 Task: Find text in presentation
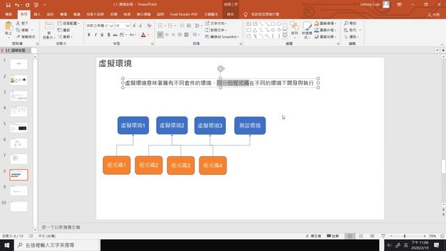coord(351,23)
